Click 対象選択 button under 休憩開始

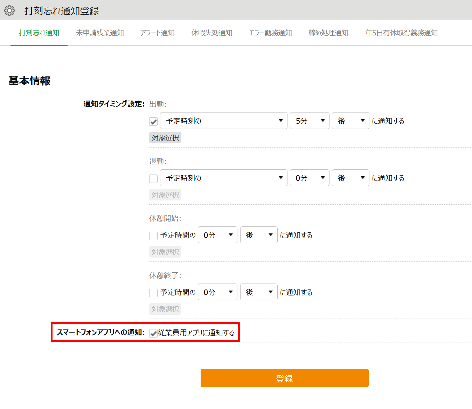coord(165,252)
